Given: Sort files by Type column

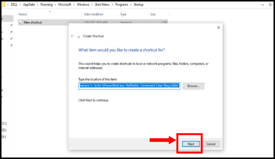Looking at the screenshot, I should pos(123,14).
